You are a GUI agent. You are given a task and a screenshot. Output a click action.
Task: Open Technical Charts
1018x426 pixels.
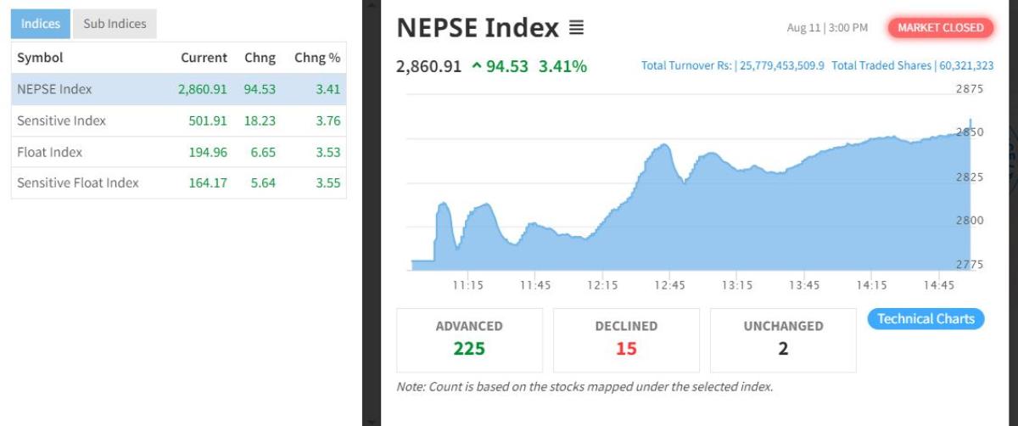click(x=926, y=319)
